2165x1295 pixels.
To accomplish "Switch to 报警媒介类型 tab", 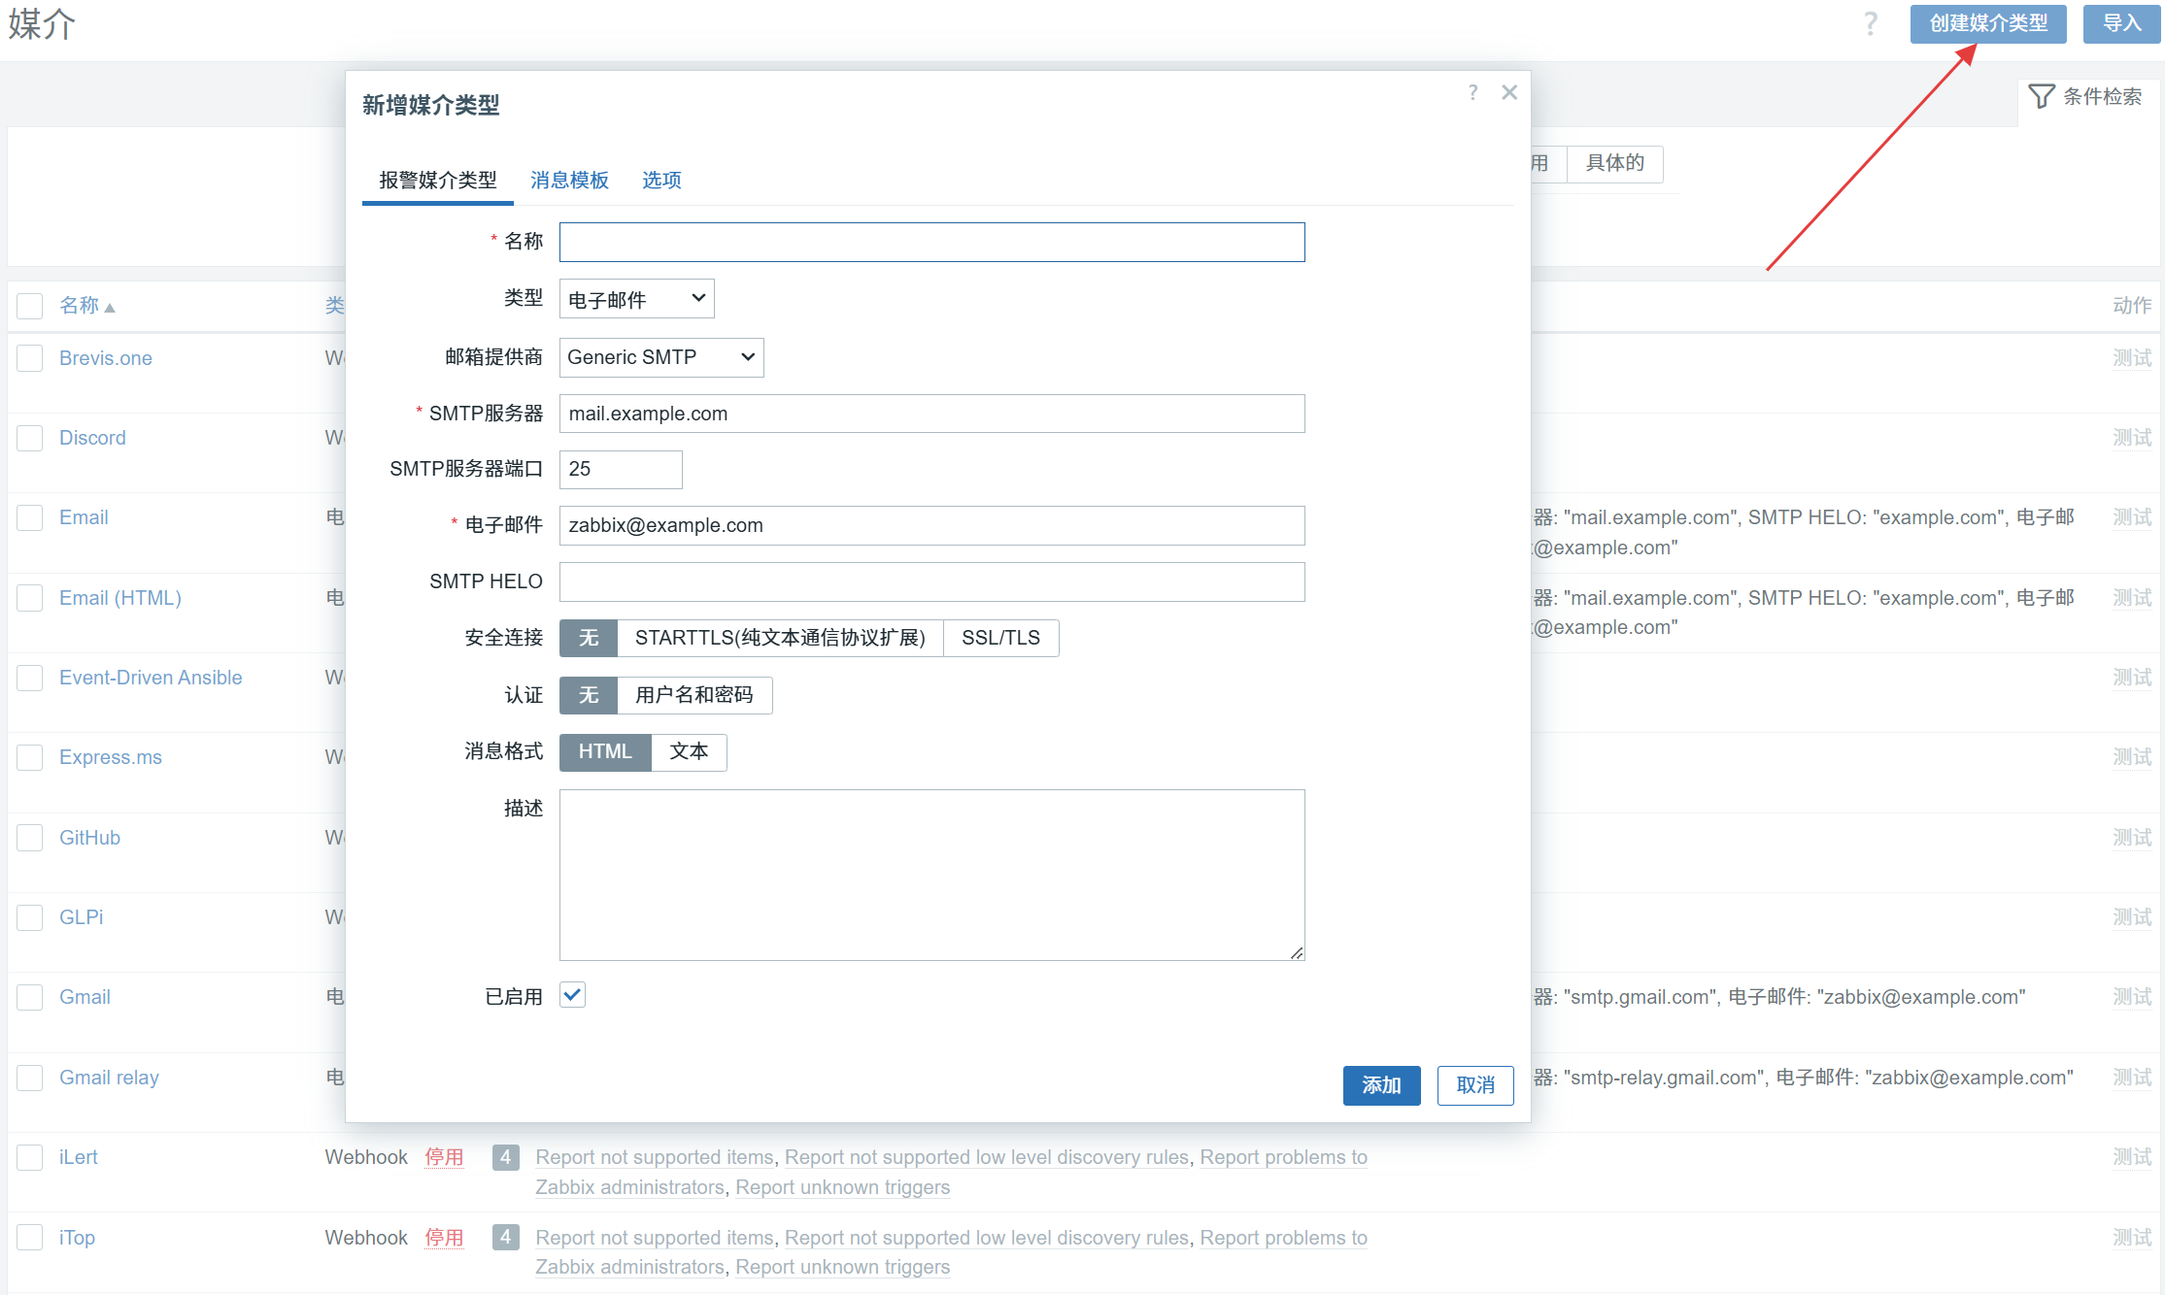I will 438,180.
